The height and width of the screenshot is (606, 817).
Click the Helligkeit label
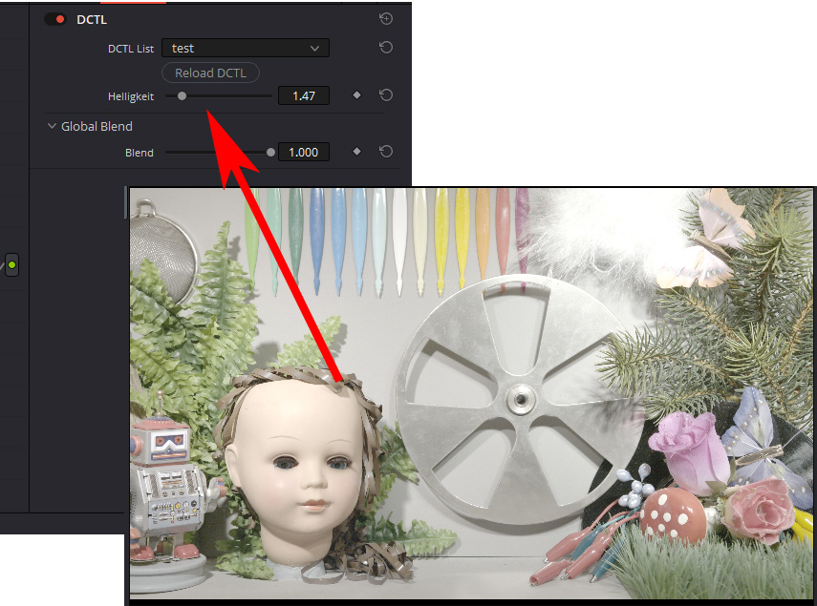[131, 96]
